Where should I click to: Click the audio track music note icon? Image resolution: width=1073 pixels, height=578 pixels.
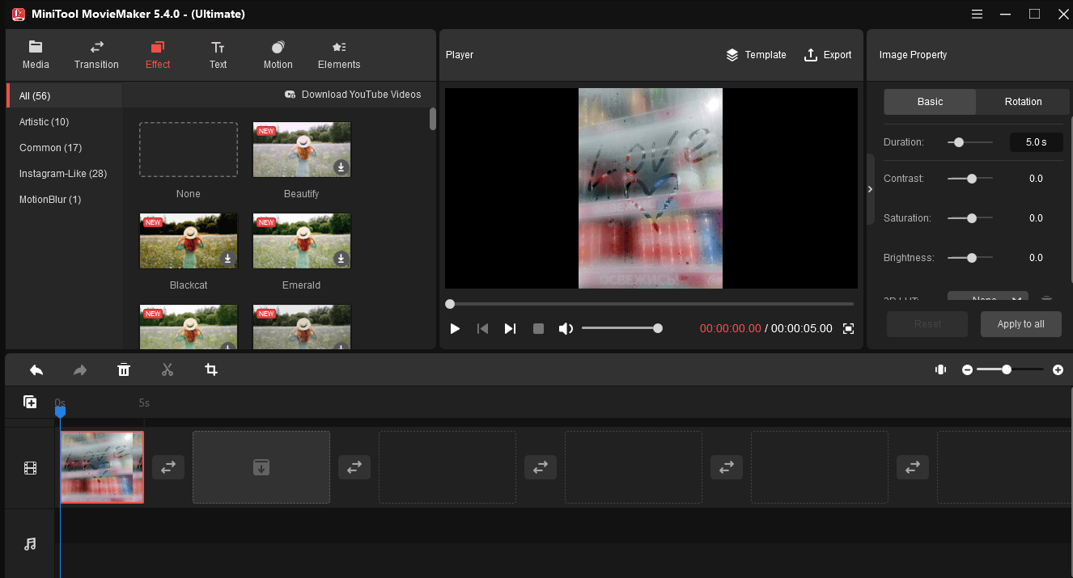click(30, 544)
